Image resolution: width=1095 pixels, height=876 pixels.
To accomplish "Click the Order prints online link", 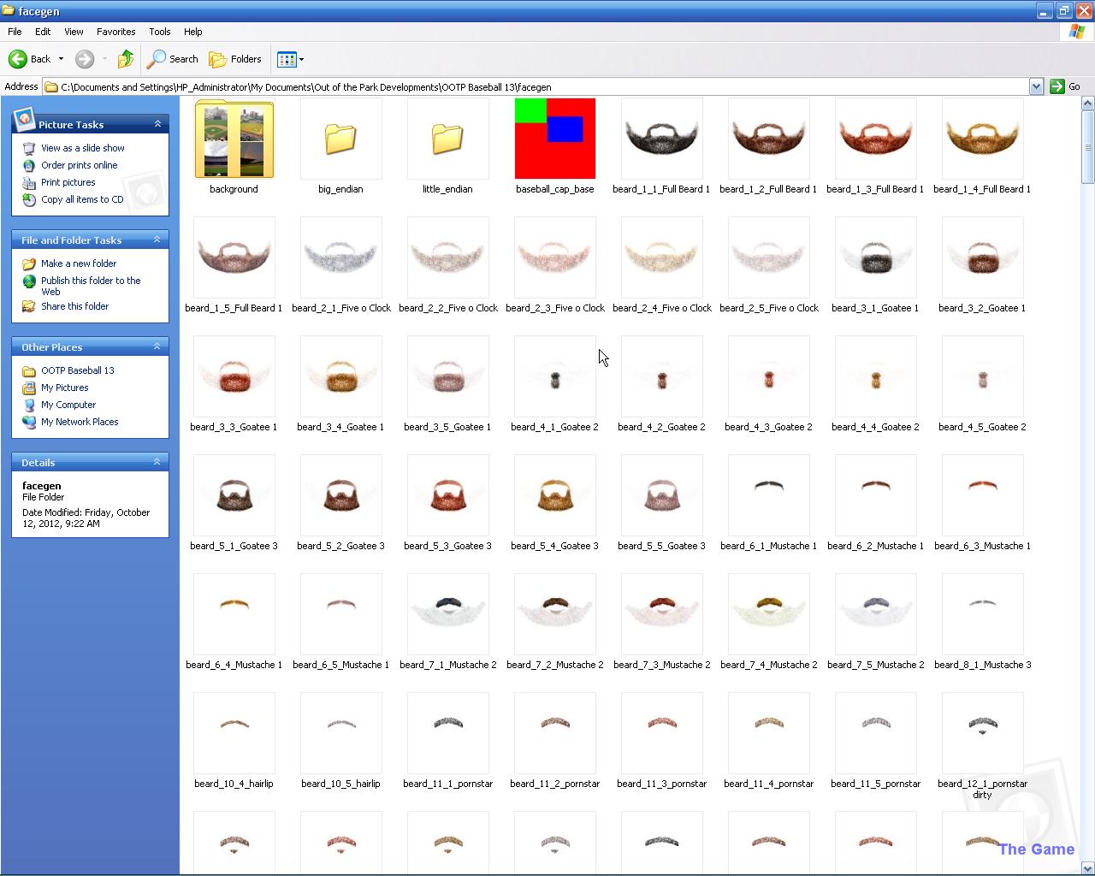I will pos(80,165).
